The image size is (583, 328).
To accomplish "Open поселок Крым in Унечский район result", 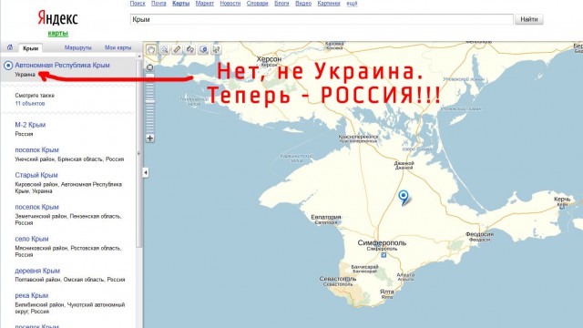I will 36,149.
